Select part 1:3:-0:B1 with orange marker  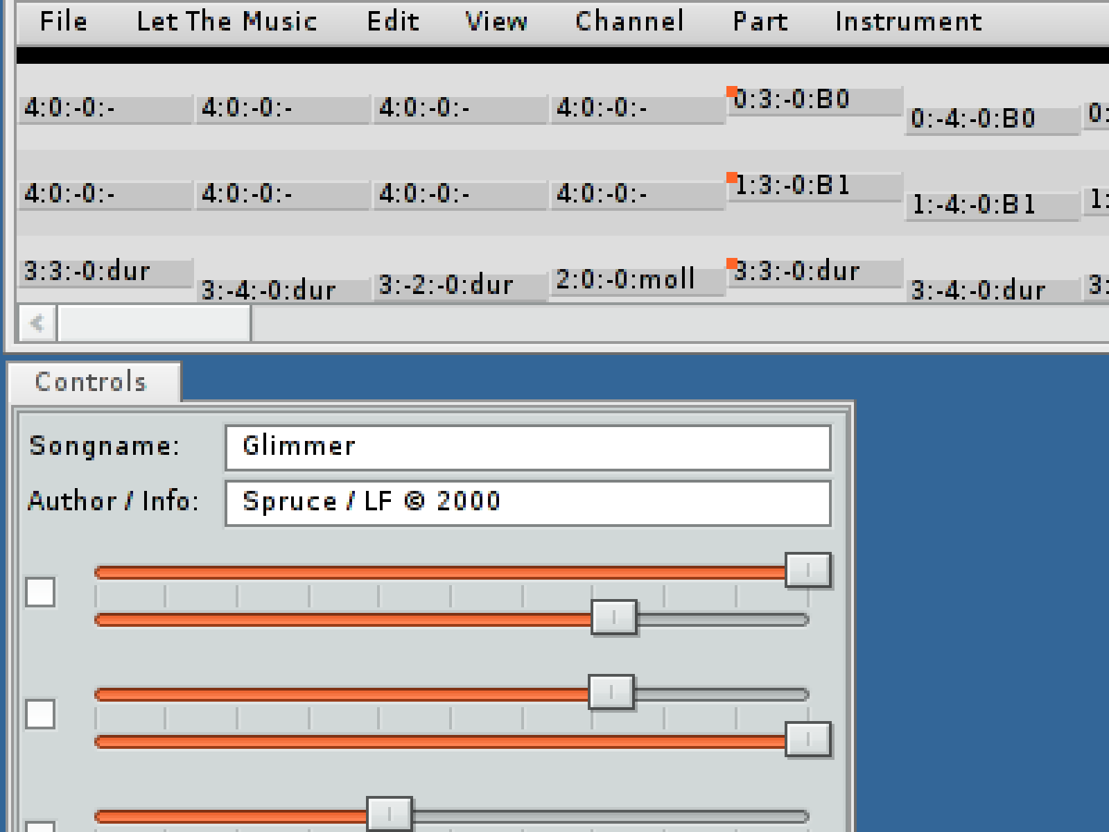(x=814, y=187)
